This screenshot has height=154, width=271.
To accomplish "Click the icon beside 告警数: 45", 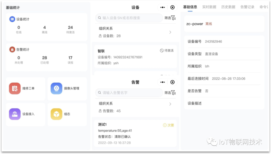I will click(x=100, y=111).
